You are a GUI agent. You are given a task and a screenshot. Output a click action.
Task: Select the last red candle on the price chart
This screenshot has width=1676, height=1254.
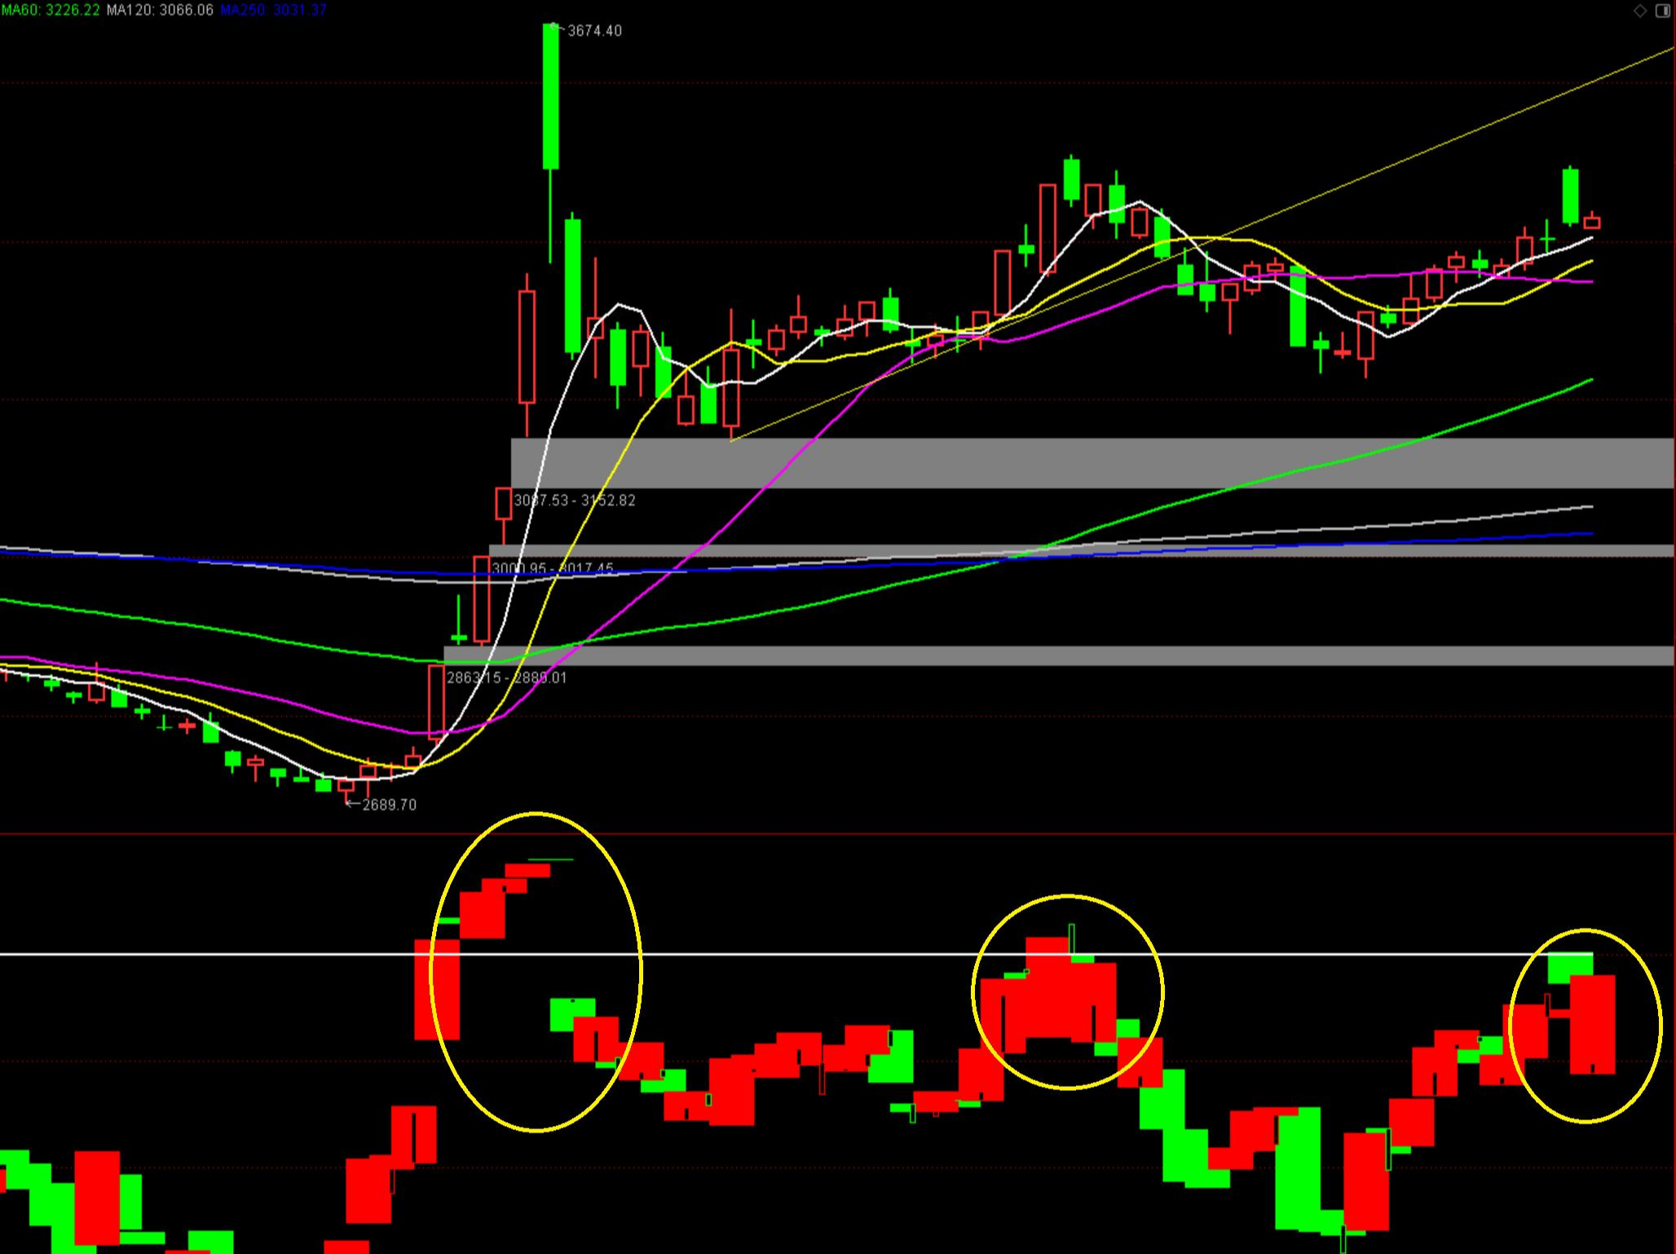1592,222
